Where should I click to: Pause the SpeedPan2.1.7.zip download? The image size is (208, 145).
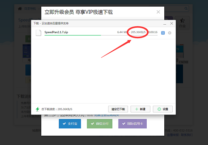click(163, 33)
